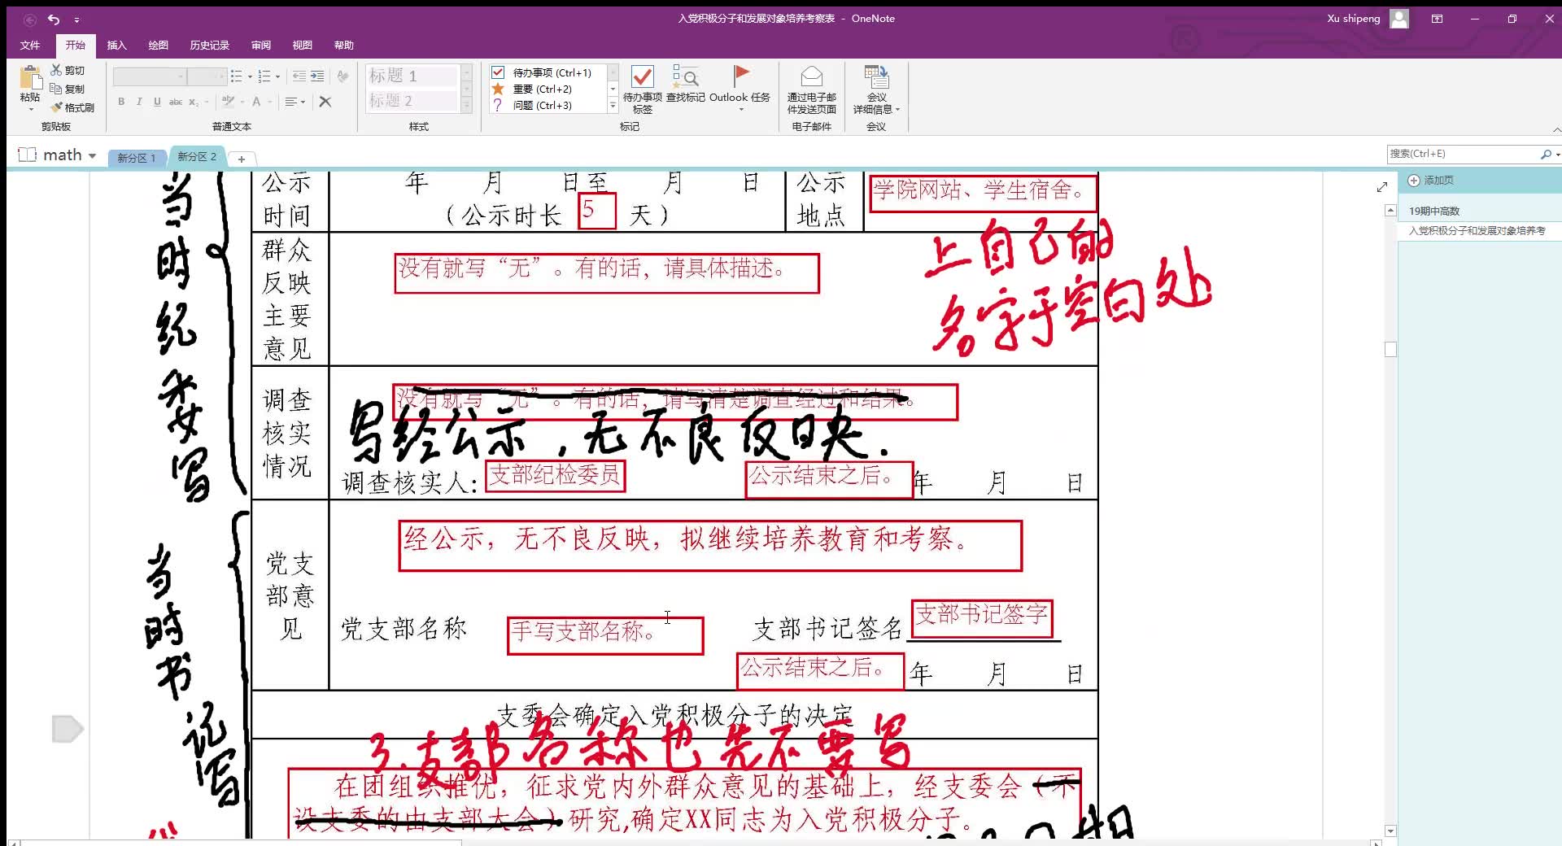Click the full page view expand arrow
Viewport: 1562px width, 846px height.
[1381, 187]
